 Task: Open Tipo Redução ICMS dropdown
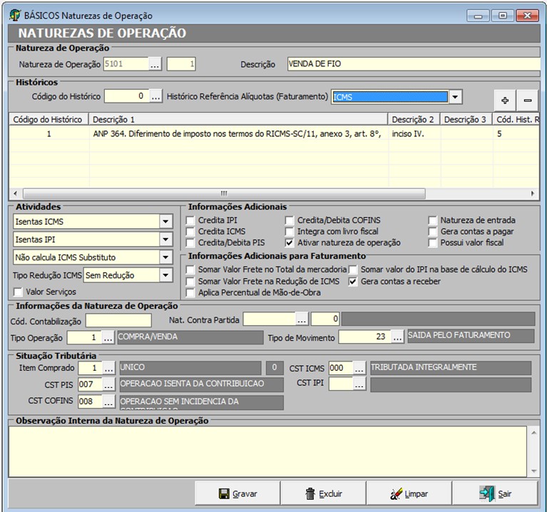[166, 275]
